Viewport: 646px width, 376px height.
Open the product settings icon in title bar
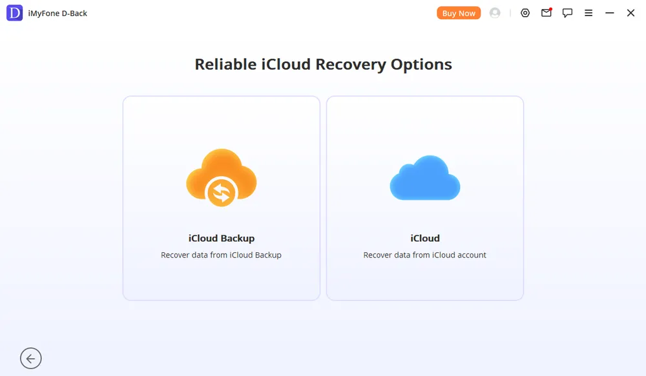[x=525, y=12]
